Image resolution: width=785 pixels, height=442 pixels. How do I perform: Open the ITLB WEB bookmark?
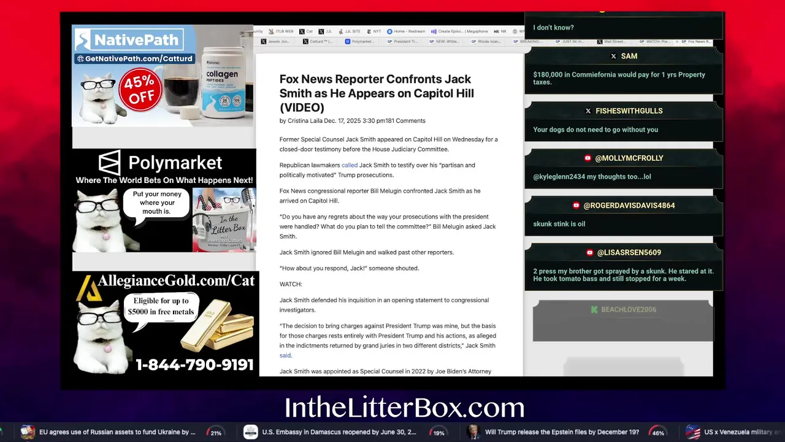click(281, 31)
